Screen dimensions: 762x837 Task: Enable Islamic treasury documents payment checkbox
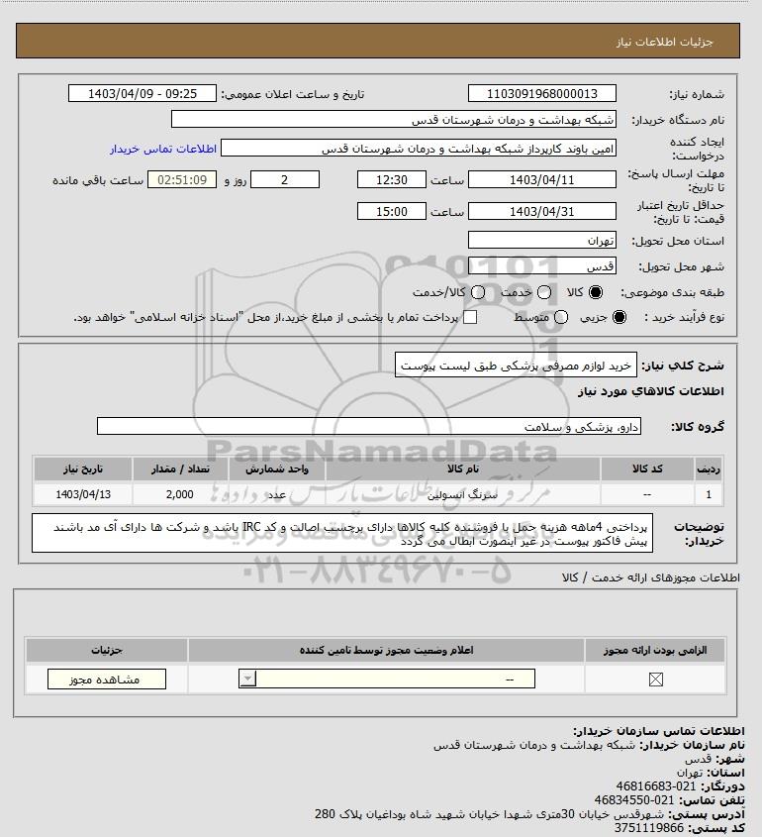470,317
